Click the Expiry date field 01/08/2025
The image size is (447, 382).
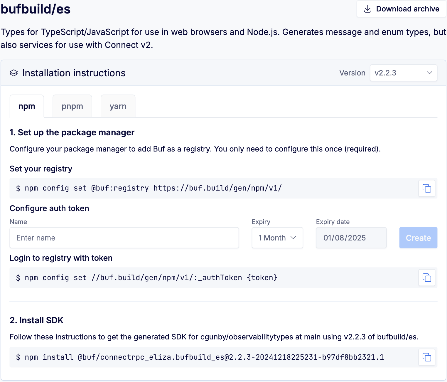pos(351,238)
